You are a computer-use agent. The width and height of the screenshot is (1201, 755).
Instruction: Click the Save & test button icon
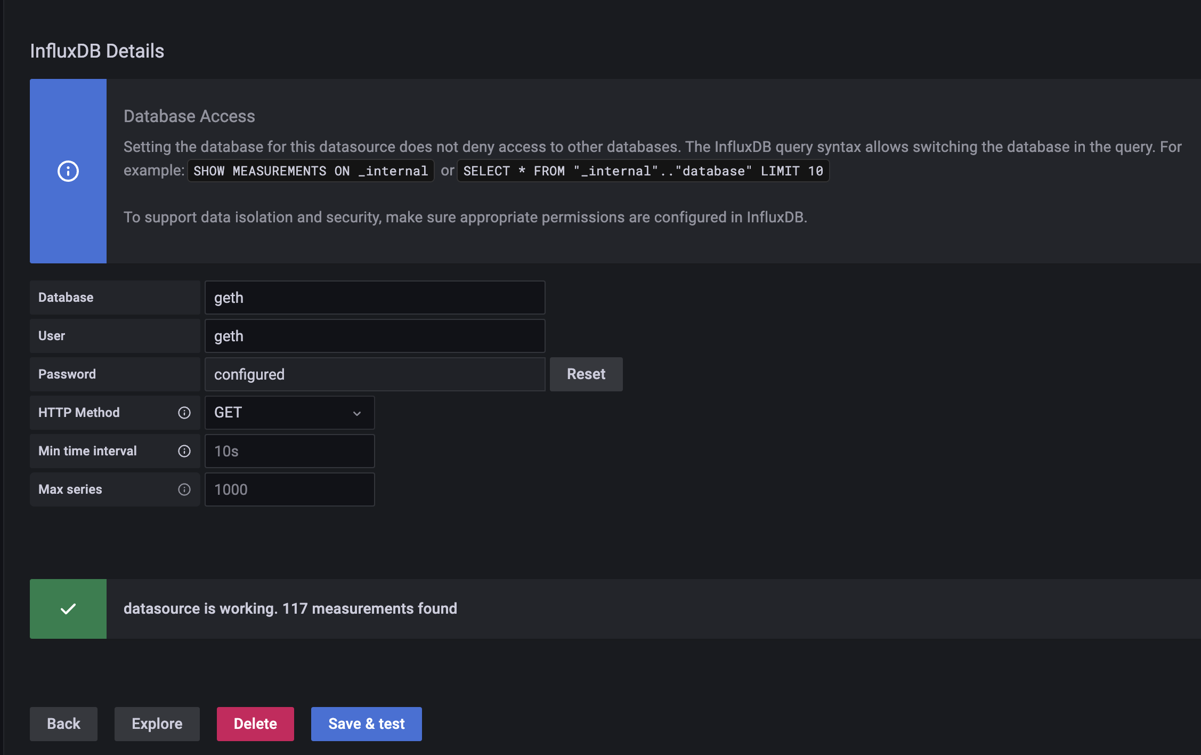[x=366, y=723]
